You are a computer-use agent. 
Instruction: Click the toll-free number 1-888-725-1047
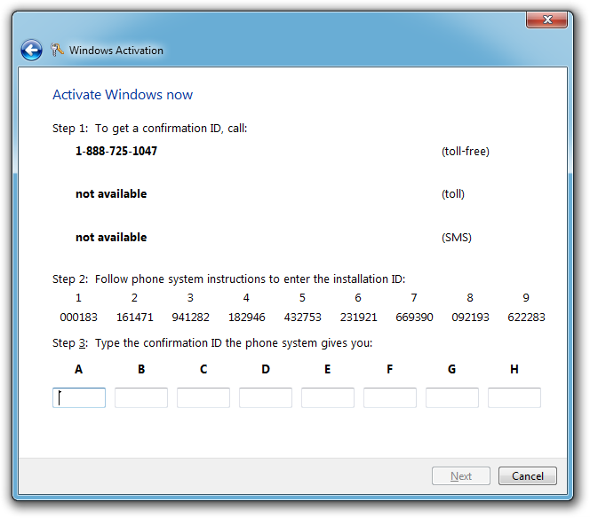116,152
